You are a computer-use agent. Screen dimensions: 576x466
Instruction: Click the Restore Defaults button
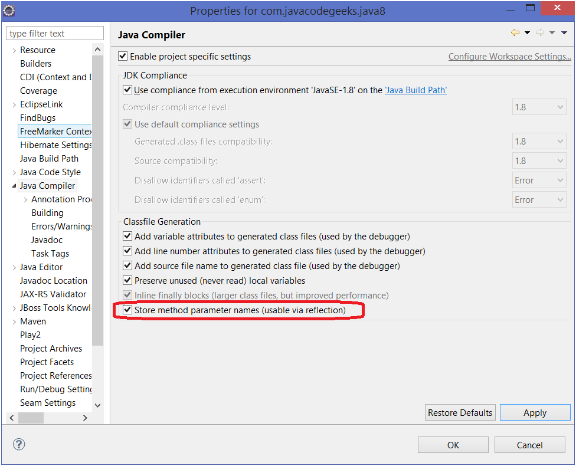click(460, 412)
